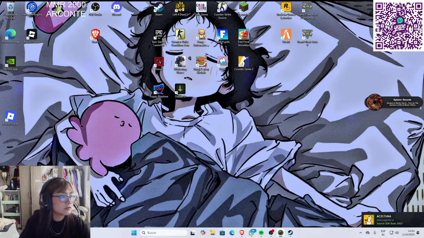Select the Left 4 Dead 2 shortcut
Image resolution: width=424 pixels, height=238 pixels.
tap(180, 9)
